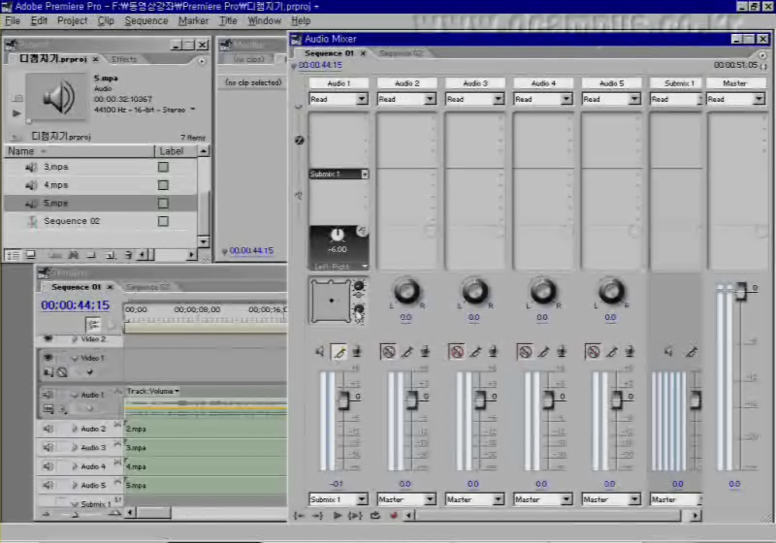
Task: Toggle label checkbox for 3.mpa
Action: (163, 167)
